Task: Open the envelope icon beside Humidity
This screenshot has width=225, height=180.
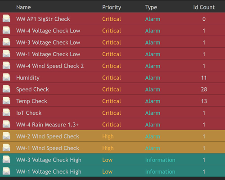Action: point(6,77)
